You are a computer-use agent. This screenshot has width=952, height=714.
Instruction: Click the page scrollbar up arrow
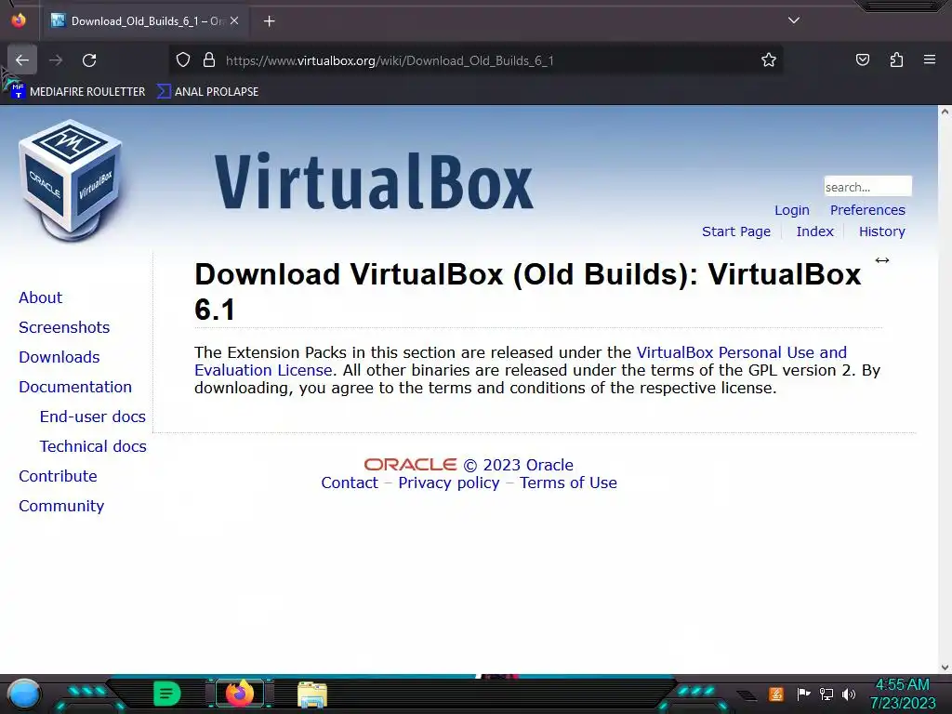945,112
